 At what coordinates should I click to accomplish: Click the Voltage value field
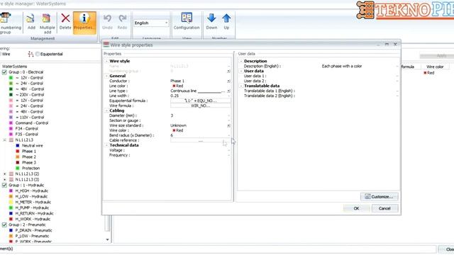[200, 150]
